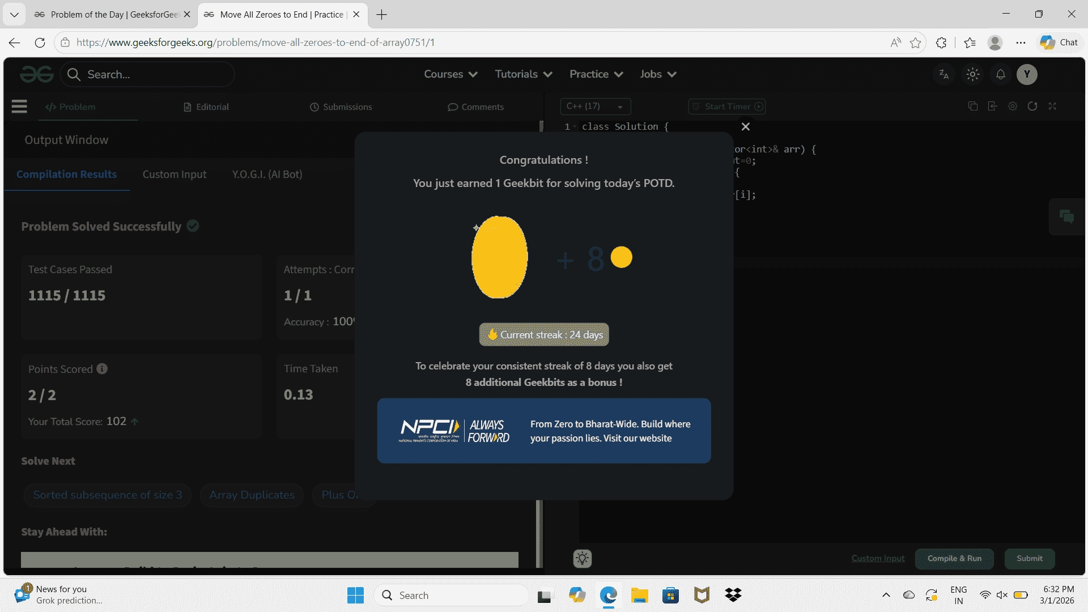Click the Current streak 24 days badge
The width and height of the screenshot is (1088, 612).
(544, 335)
